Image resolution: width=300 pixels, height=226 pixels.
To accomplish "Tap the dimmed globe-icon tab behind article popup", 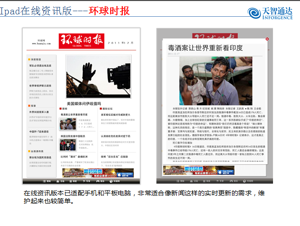I will pos(248,181).
